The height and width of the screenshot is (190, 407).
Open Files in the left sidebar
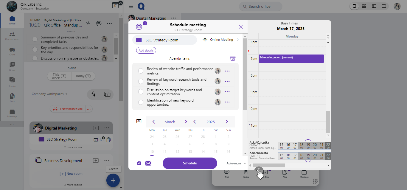click(x=12, y=98)
